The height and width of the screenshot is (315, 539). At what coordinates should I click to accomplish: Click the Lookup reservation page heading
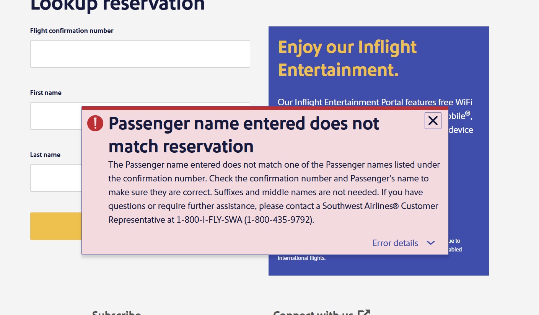pyautogui.click(x=117, y=5)
